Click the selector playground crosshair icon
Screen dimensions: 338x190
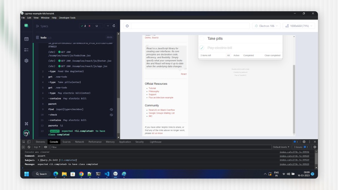pyautogui.click(x=127, y=26)
